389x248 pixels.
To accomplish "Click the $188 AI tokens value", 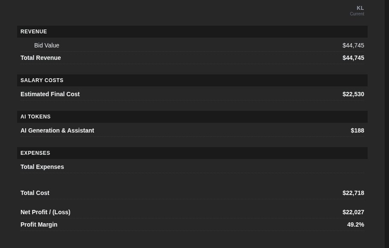I will tap(357, 130).
